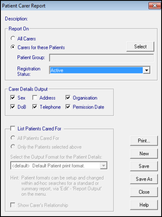Click the Select button for patients
Viewport: 162px width, 217px height.
coord(140,46)
